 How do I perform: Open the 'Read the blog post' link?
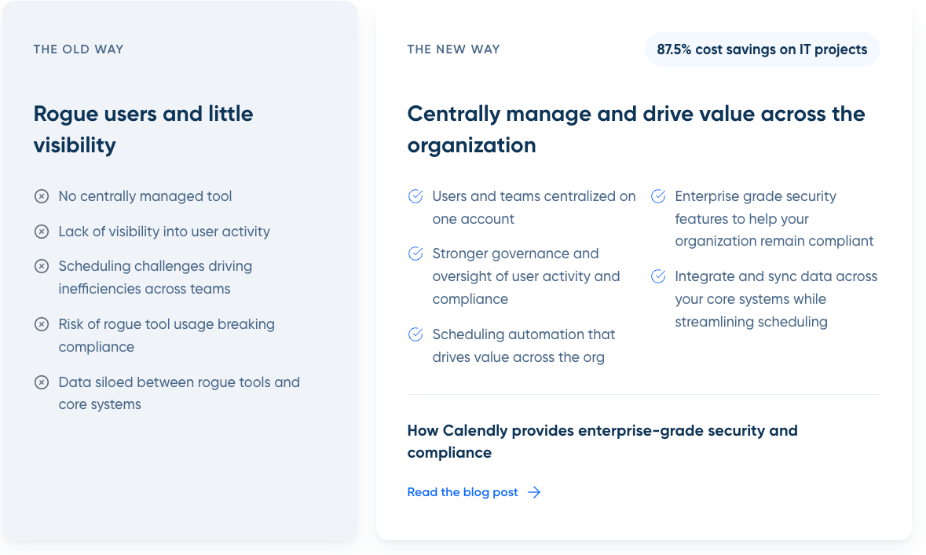tap(463, 492)
